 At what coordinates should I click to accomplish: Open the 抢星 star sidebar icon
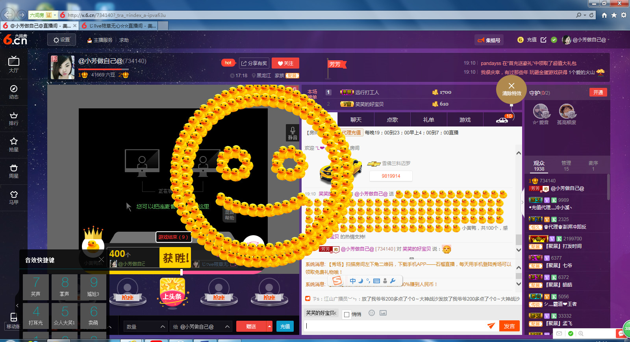coord(14,145)
